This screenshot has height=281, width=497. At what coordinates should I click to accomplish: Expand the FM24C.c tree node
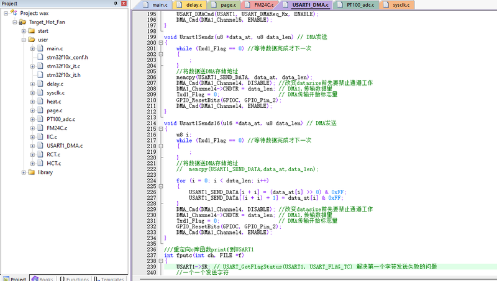click(32, 128)
